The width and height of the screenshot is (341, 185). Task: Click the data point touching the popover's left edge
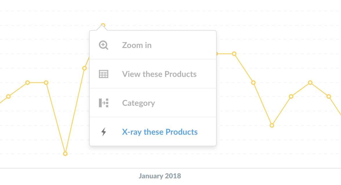[x=84, y=68]
